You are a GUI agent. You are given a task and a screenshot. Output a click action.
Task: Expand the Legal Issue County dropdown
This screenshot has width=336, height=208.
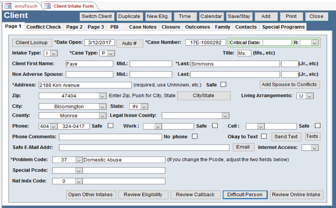coord(225,116)
